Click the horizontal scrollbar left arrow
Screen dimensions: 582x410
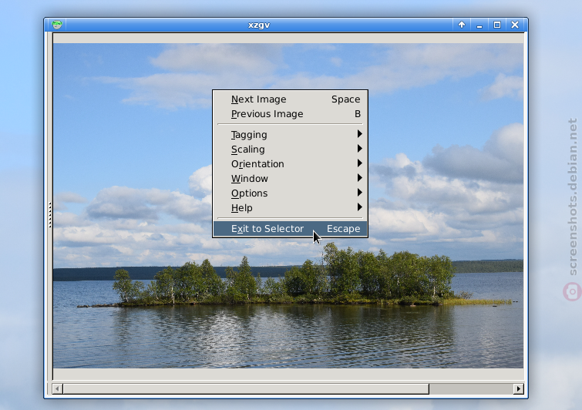[x=57, y=389]
